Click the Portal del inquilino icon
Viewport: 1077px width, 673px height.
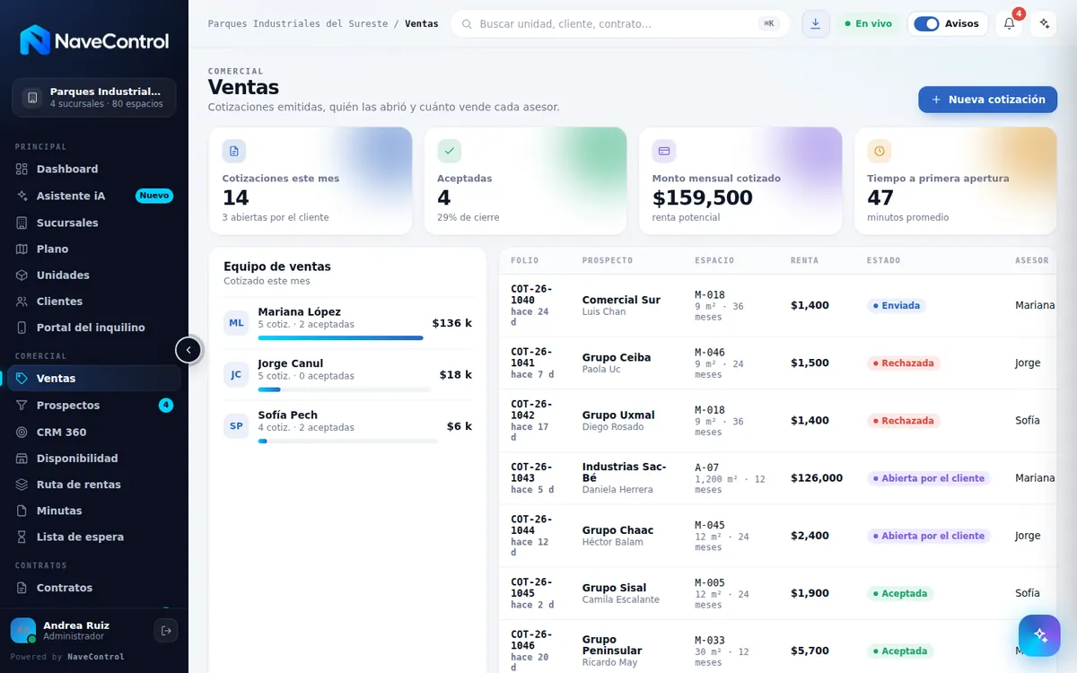pos(22,328)
